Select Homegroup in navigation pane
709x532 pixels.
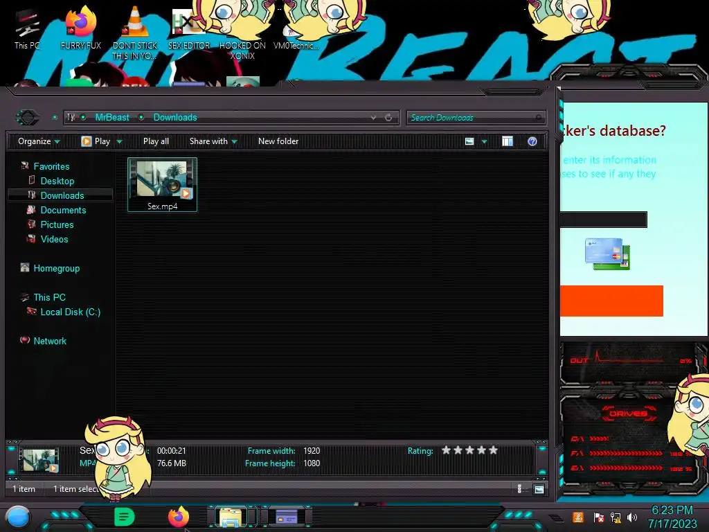click(57, 268)
